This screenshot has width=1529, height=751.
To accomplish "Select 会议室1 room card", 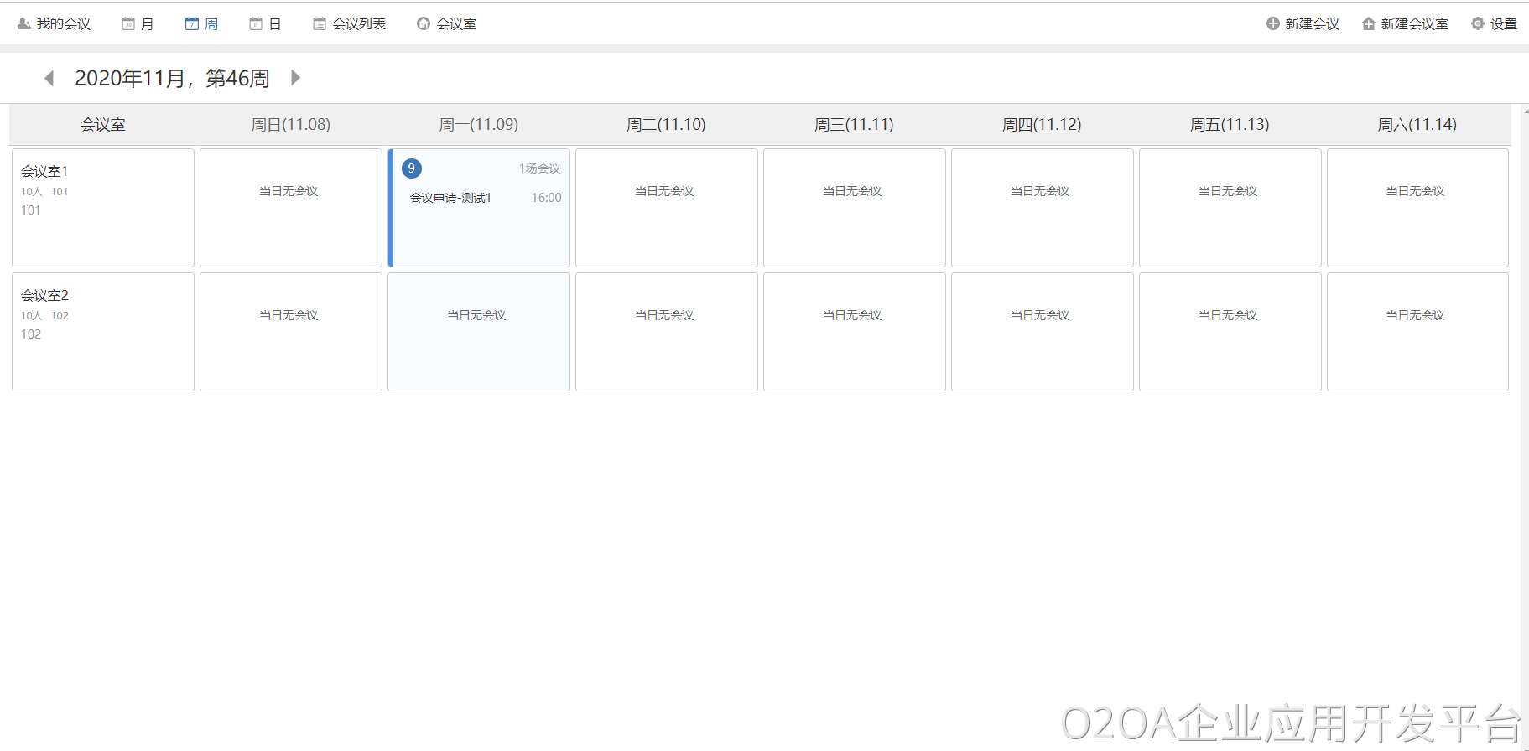I will (103, 208).
